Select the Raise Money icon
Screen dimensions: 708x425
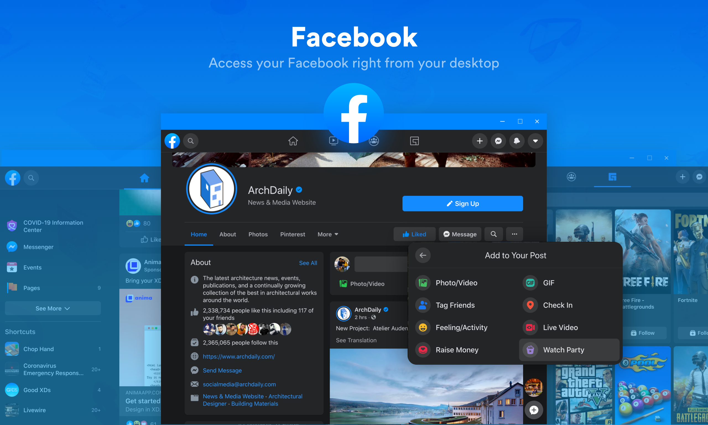tap(423, 349)
